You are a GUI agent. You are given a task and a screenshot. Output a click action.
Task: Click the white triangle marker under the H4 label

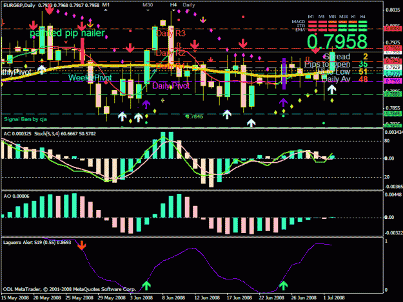pos(173,10)
